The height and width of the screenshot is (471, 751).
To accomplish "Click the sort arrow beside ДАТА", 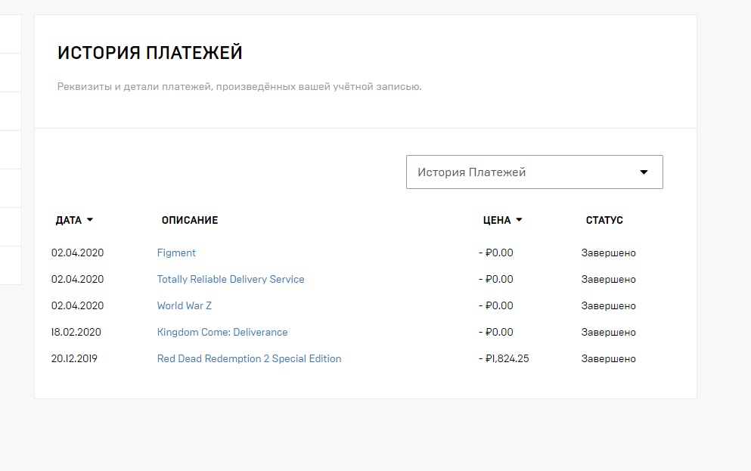I will (x=90, y=221).
